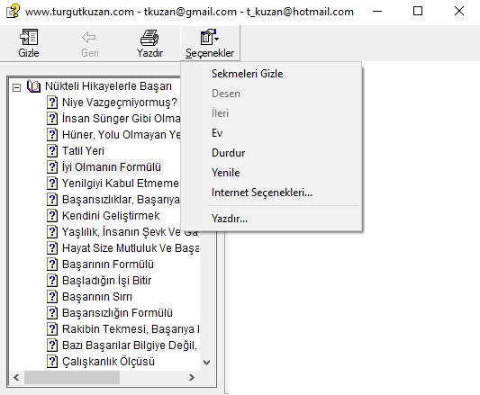
Task: Open the topic Çalışkanlık Ölçüsü
Action: coord(108,362)
